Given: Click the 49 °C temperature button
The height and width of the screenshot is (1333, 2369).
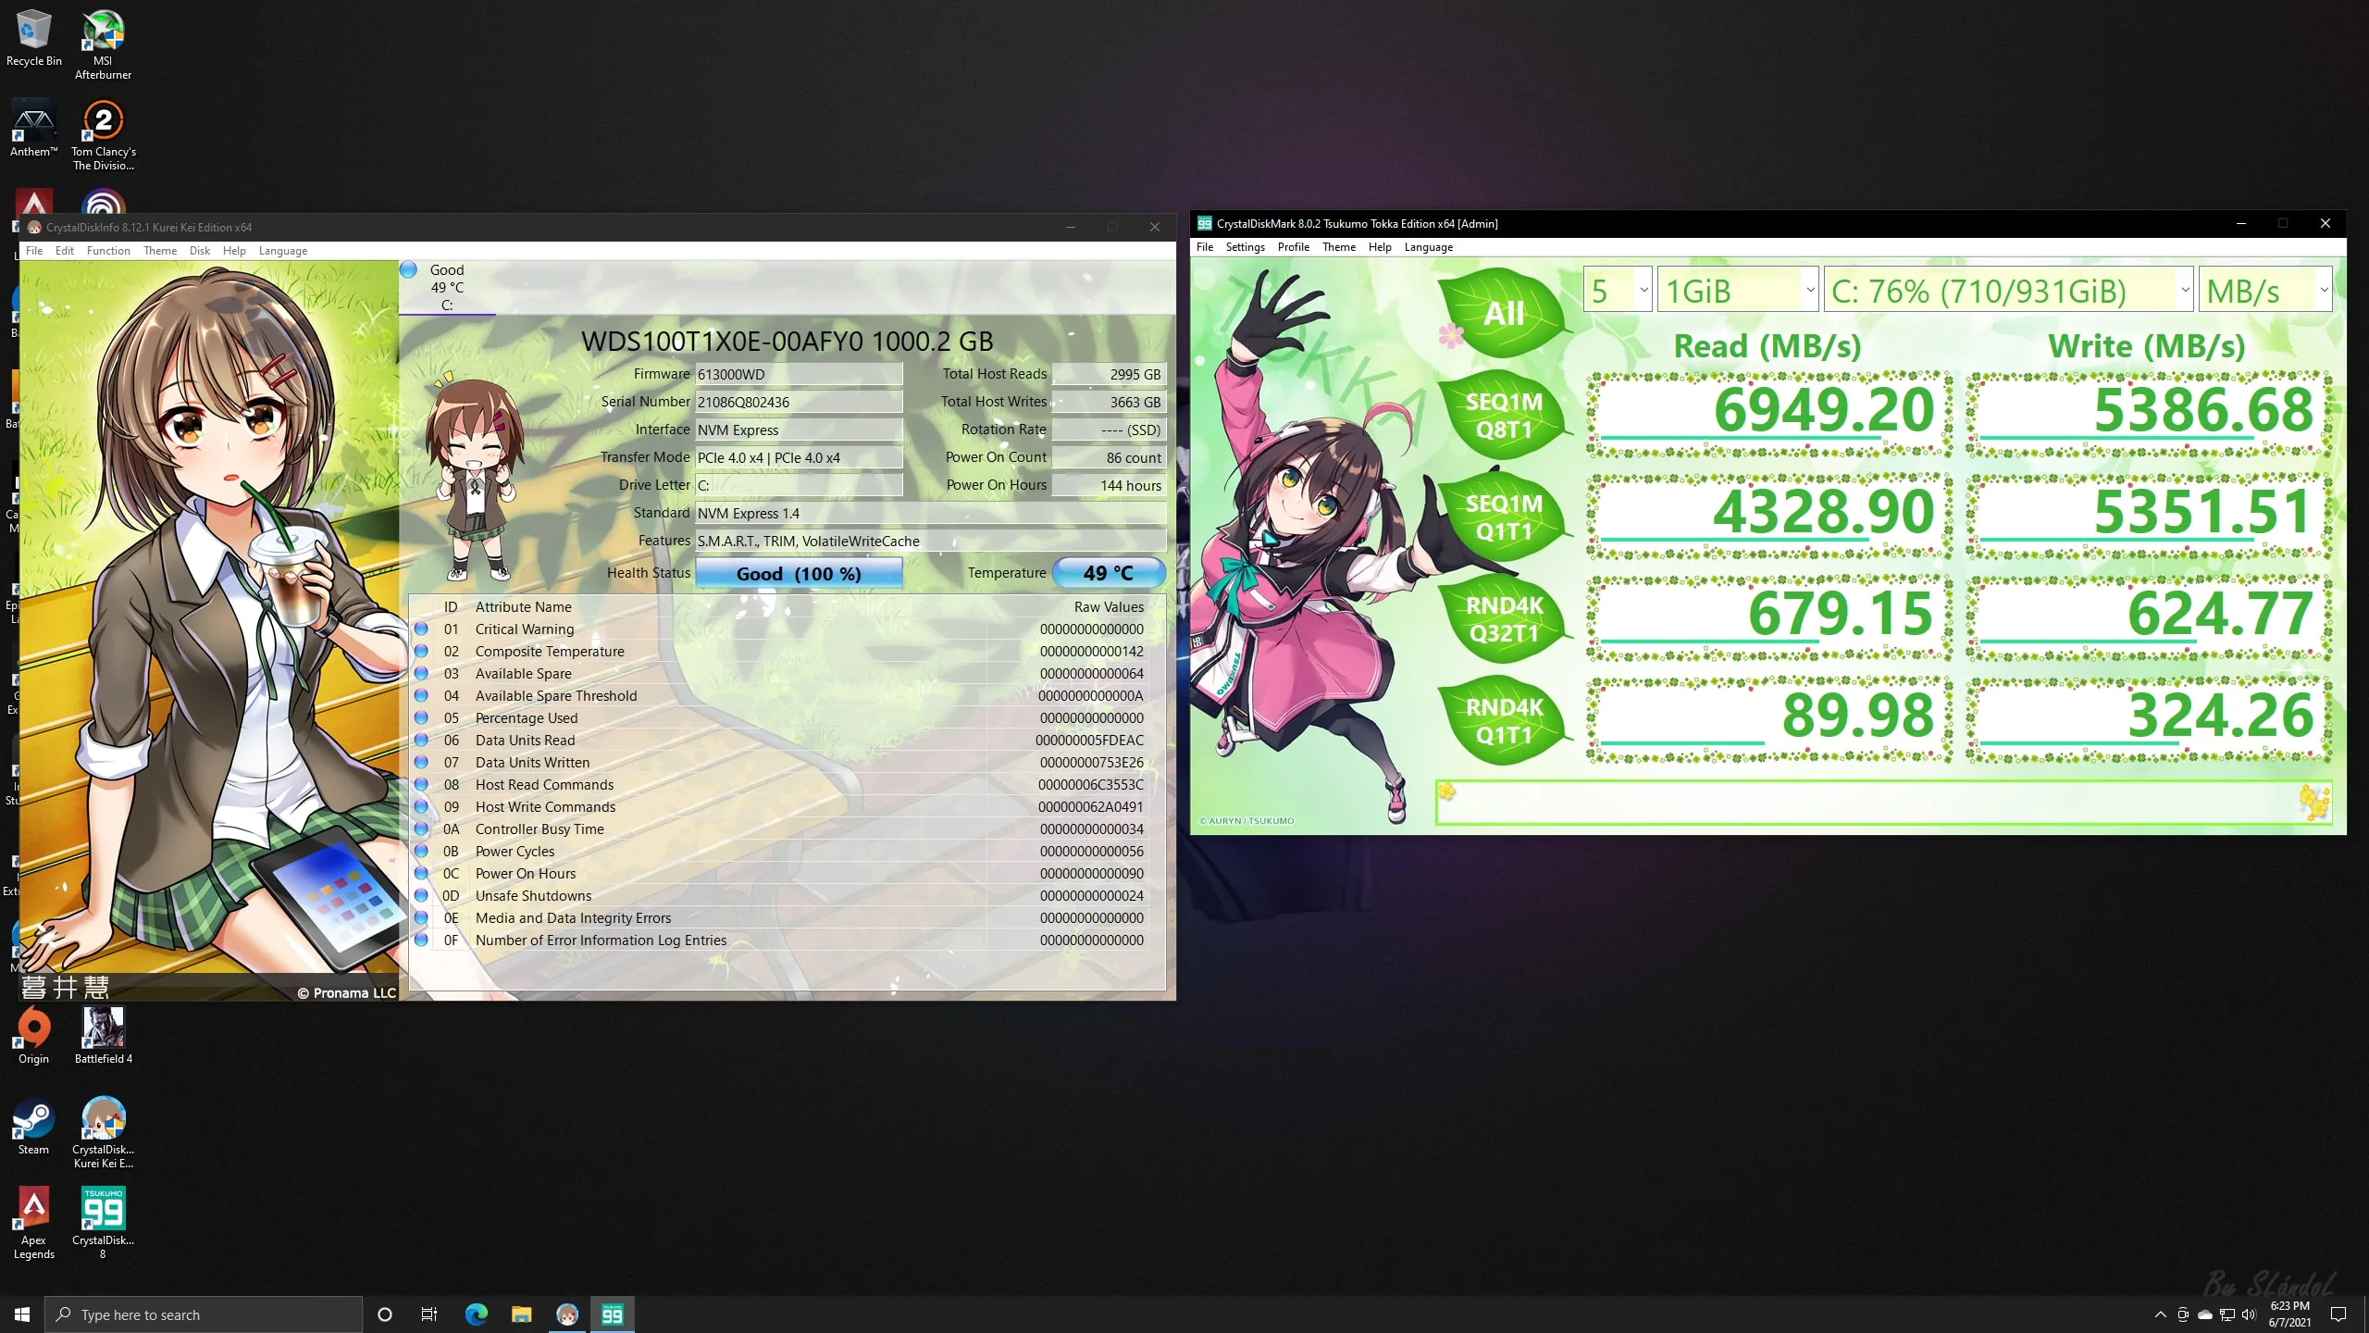Looking at the screenshot, I should (x=1109, y=574).
